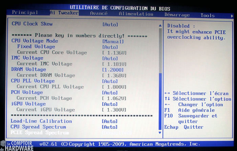
Task: Go to the Démarrage tab
Action: tap(177, 15)
